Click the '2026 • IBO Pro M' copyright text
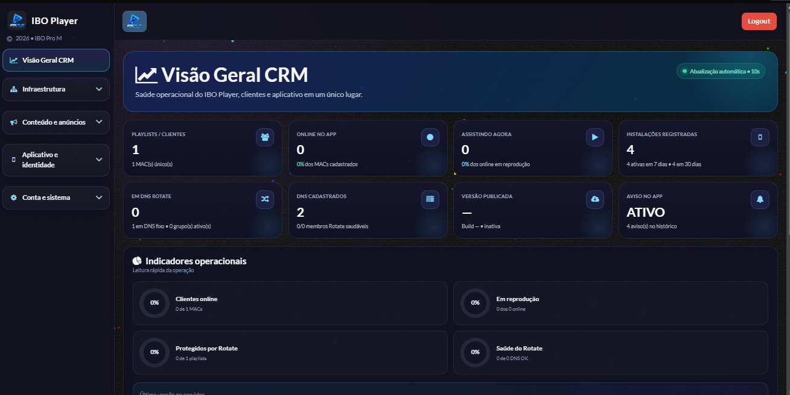The width and height of the screenshot is (790, 395). tap(39, 38)
